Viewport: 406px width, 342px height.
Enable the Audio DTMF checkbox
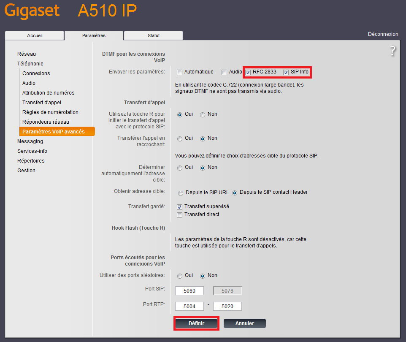point(224,72)
